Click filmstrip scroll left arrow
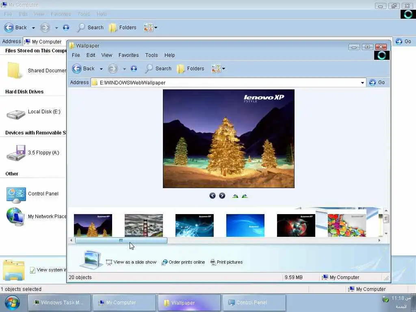This screenshot has height=312, width=416. pos(71,240)
